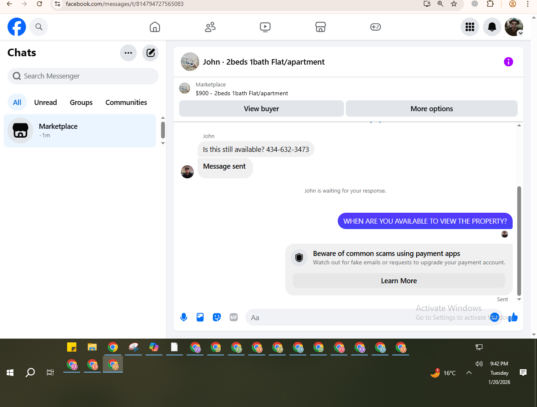Viewport: 537px width, 407px height.
Task: Click the conversation scroll-down arrow
Action: pos(519,300)
